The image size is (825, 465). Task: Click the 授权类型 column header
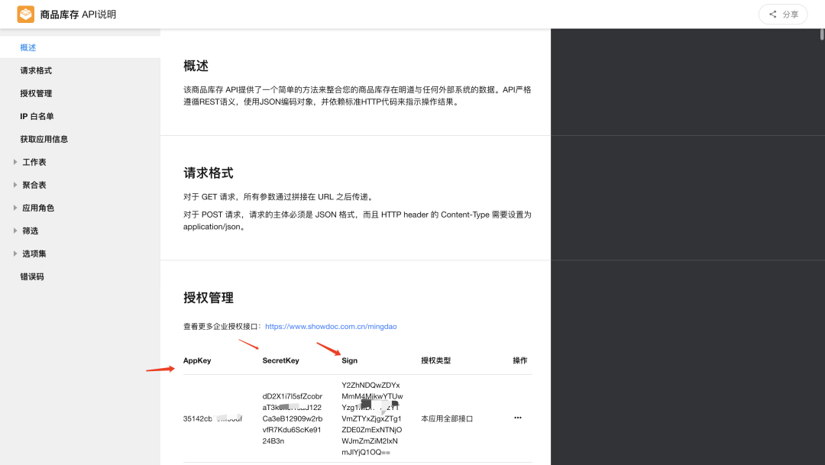coord(435,360)
